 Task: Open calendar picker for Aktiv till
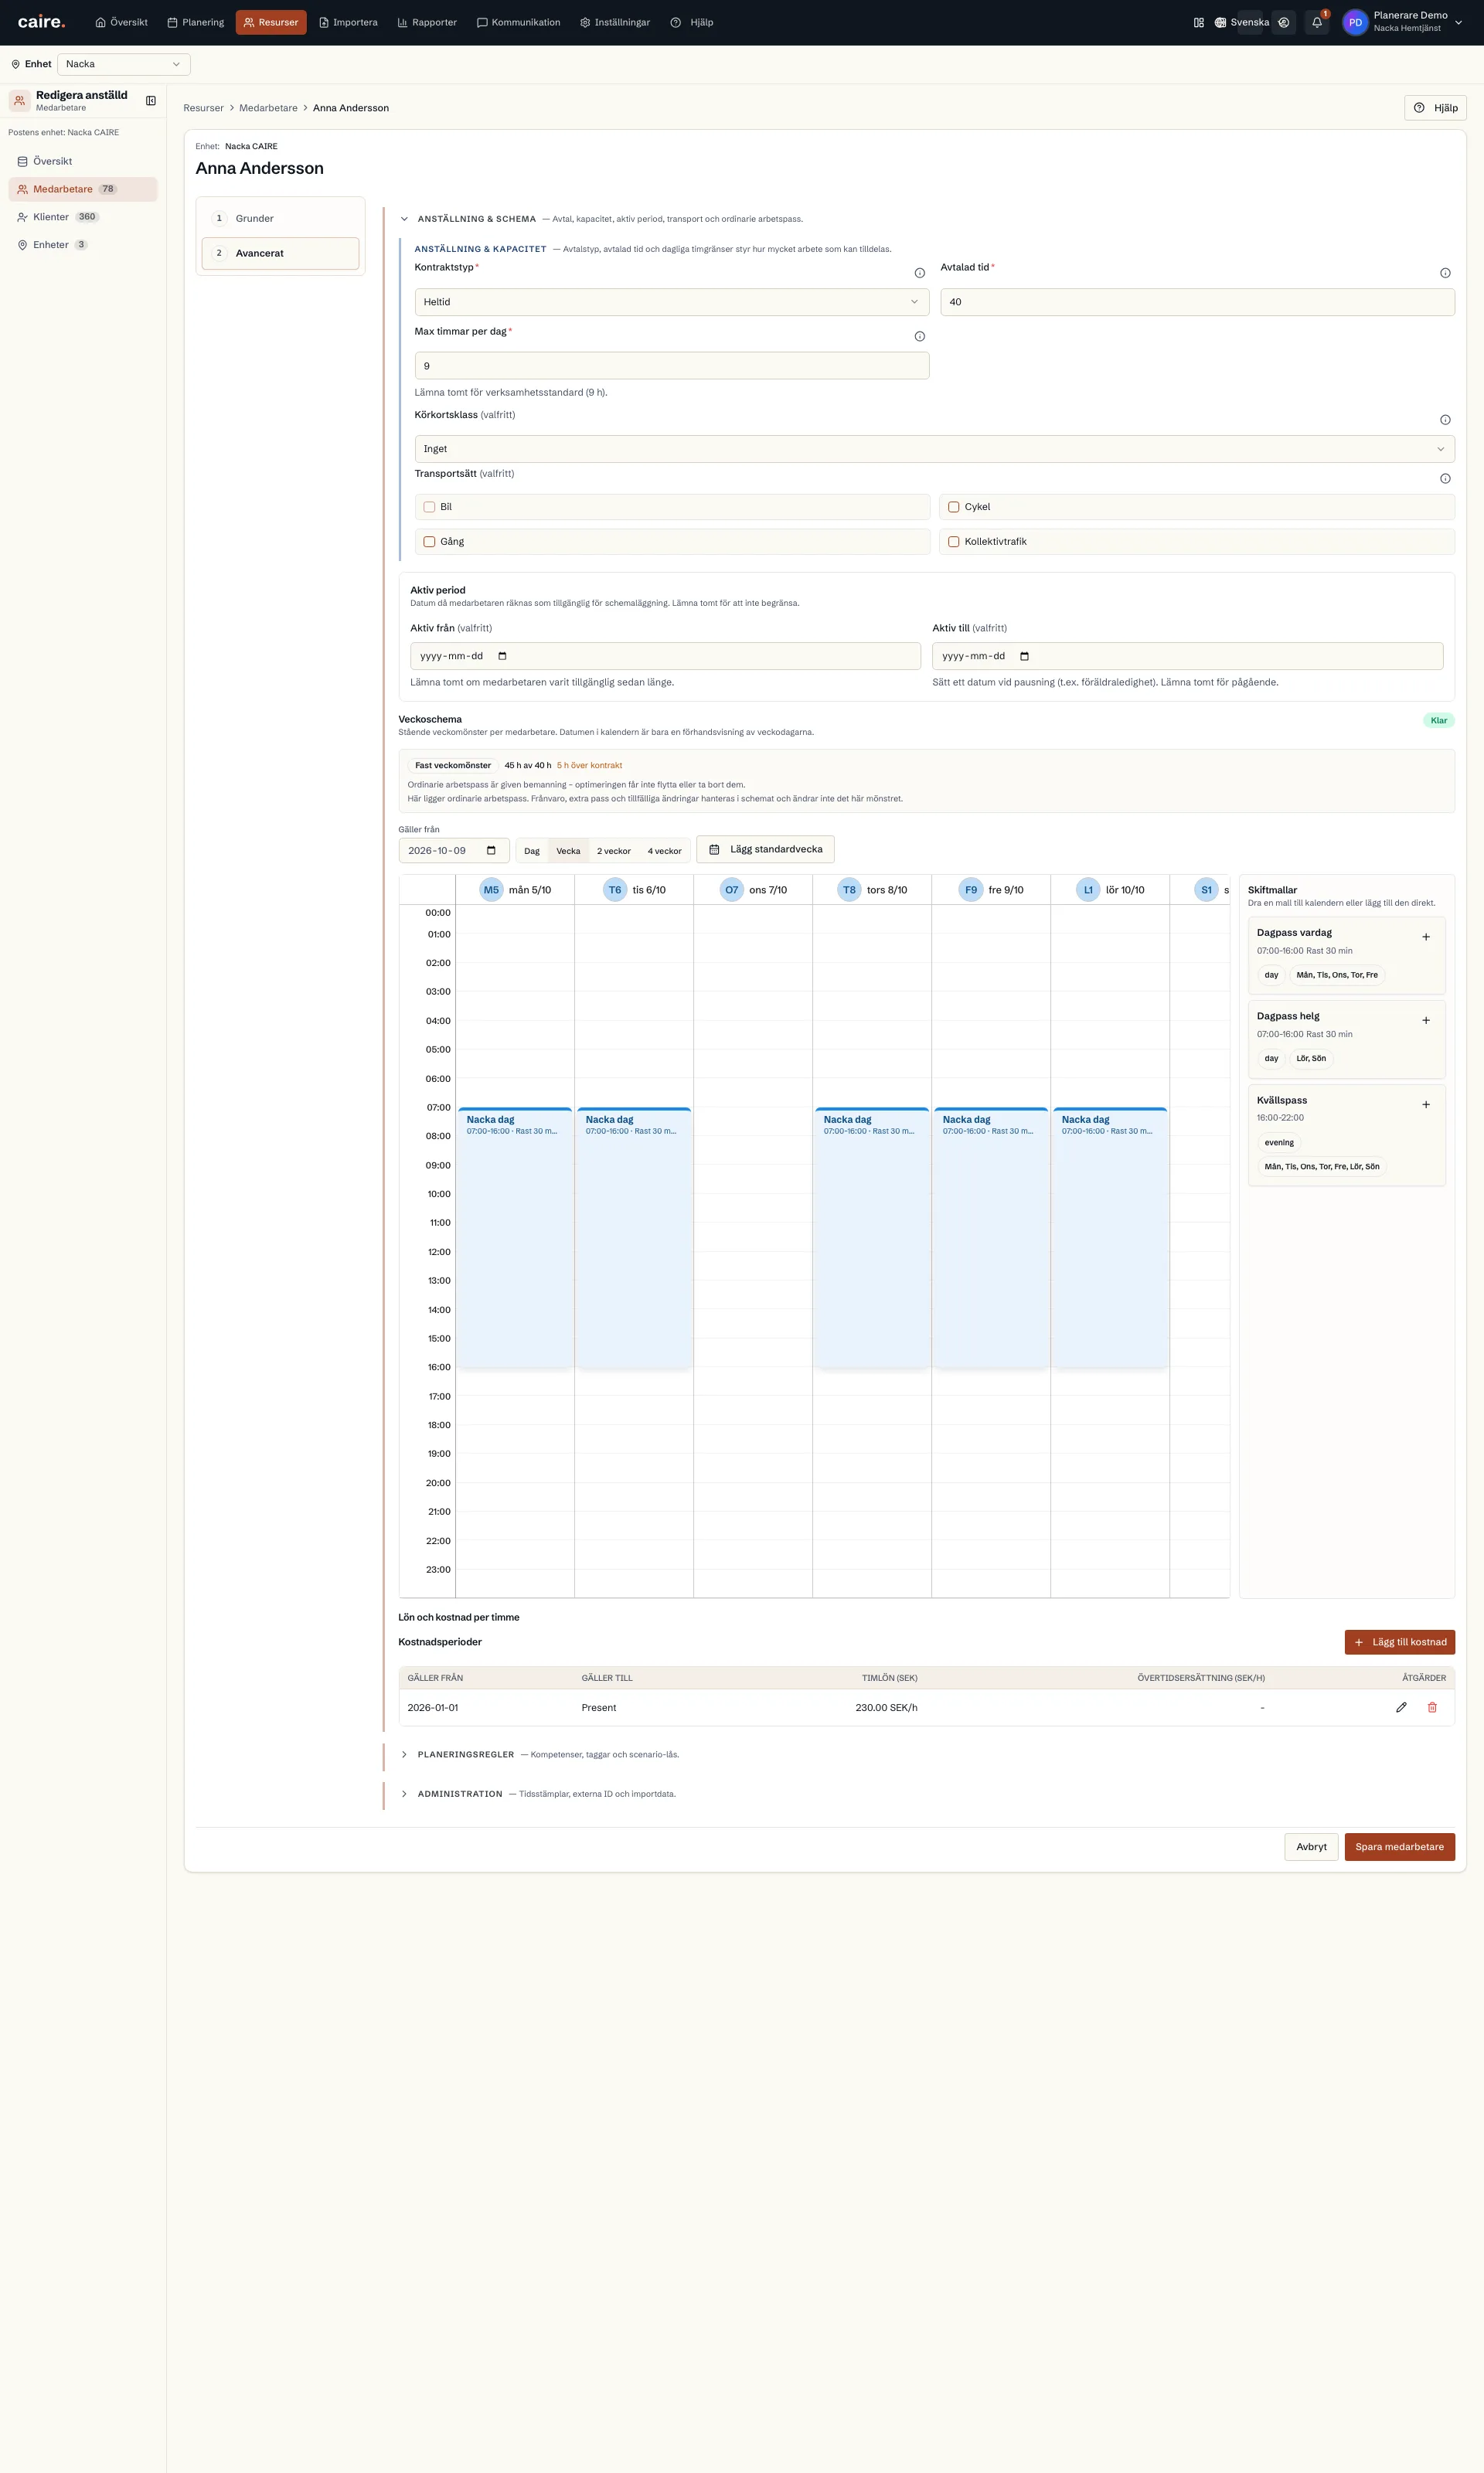(1024, 656)
